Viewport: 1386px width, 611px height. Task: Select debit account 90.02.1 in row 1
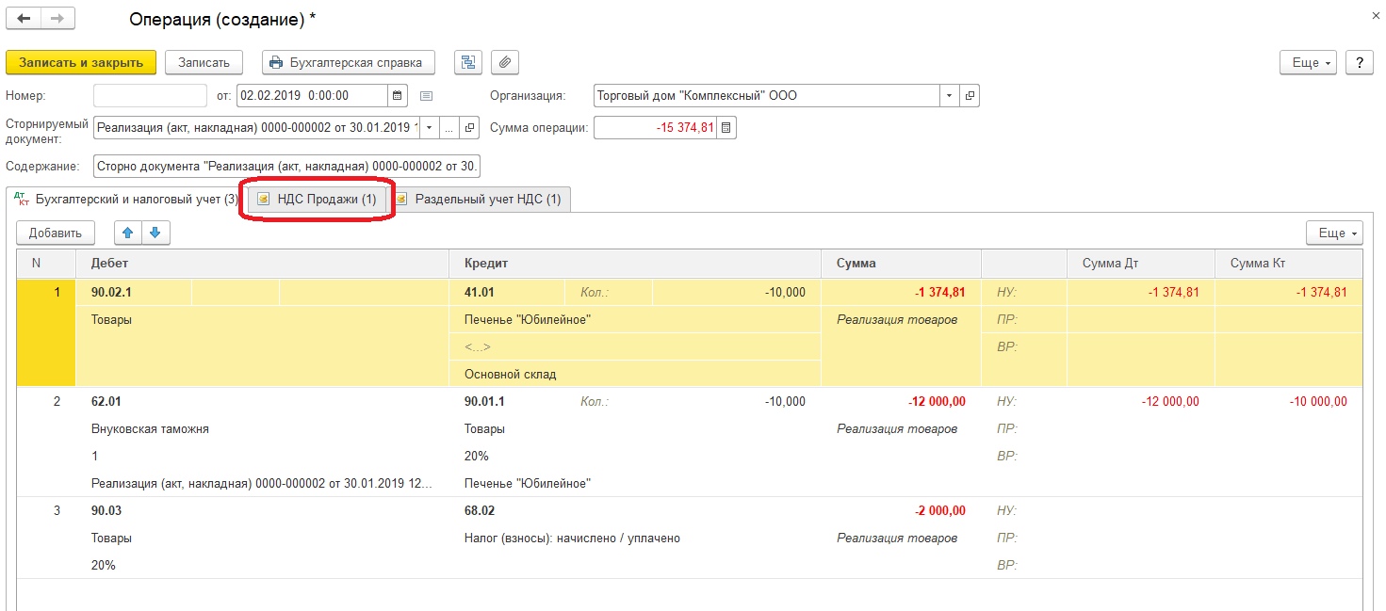[x=112, y=293]
